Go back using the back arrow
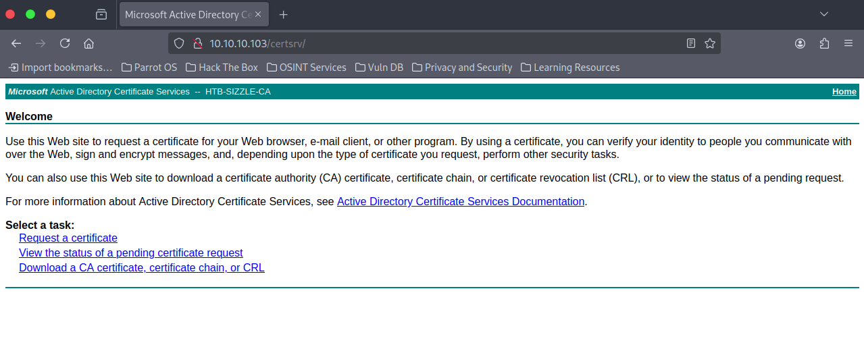Screen dimensions: 864x345 16,43
